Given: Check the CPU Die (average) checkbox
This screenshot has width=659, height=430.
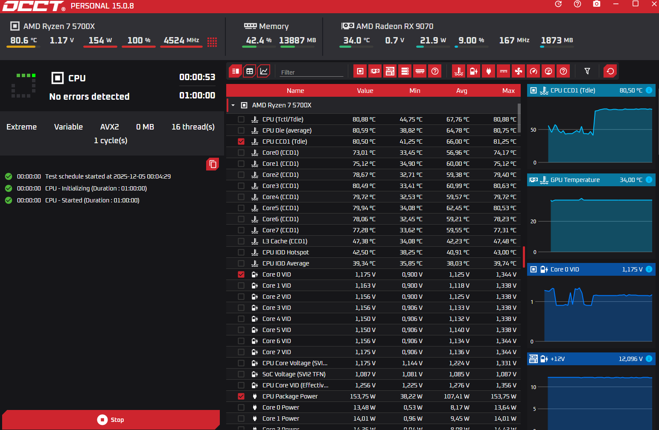Looking at the screenshot, I should 241,130.
